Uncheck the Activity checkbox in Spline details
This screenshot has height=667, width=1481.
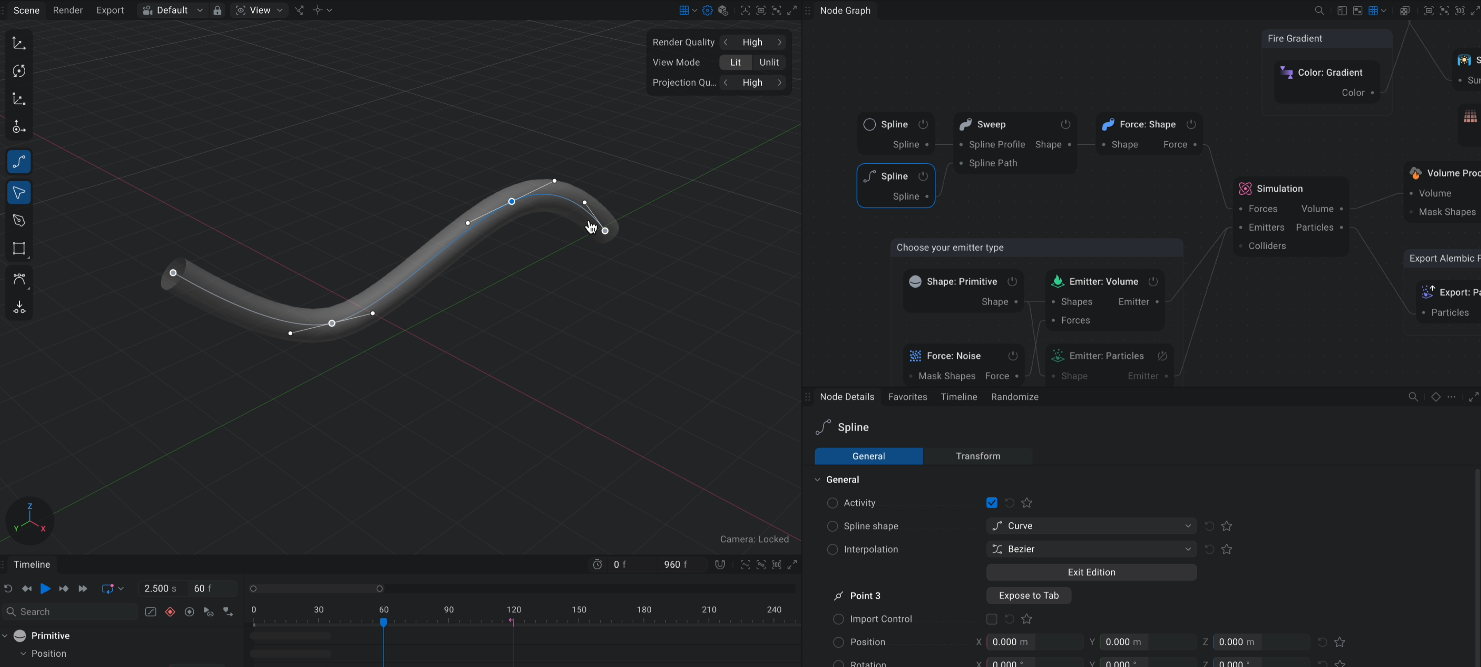click(x=991, y=502)
